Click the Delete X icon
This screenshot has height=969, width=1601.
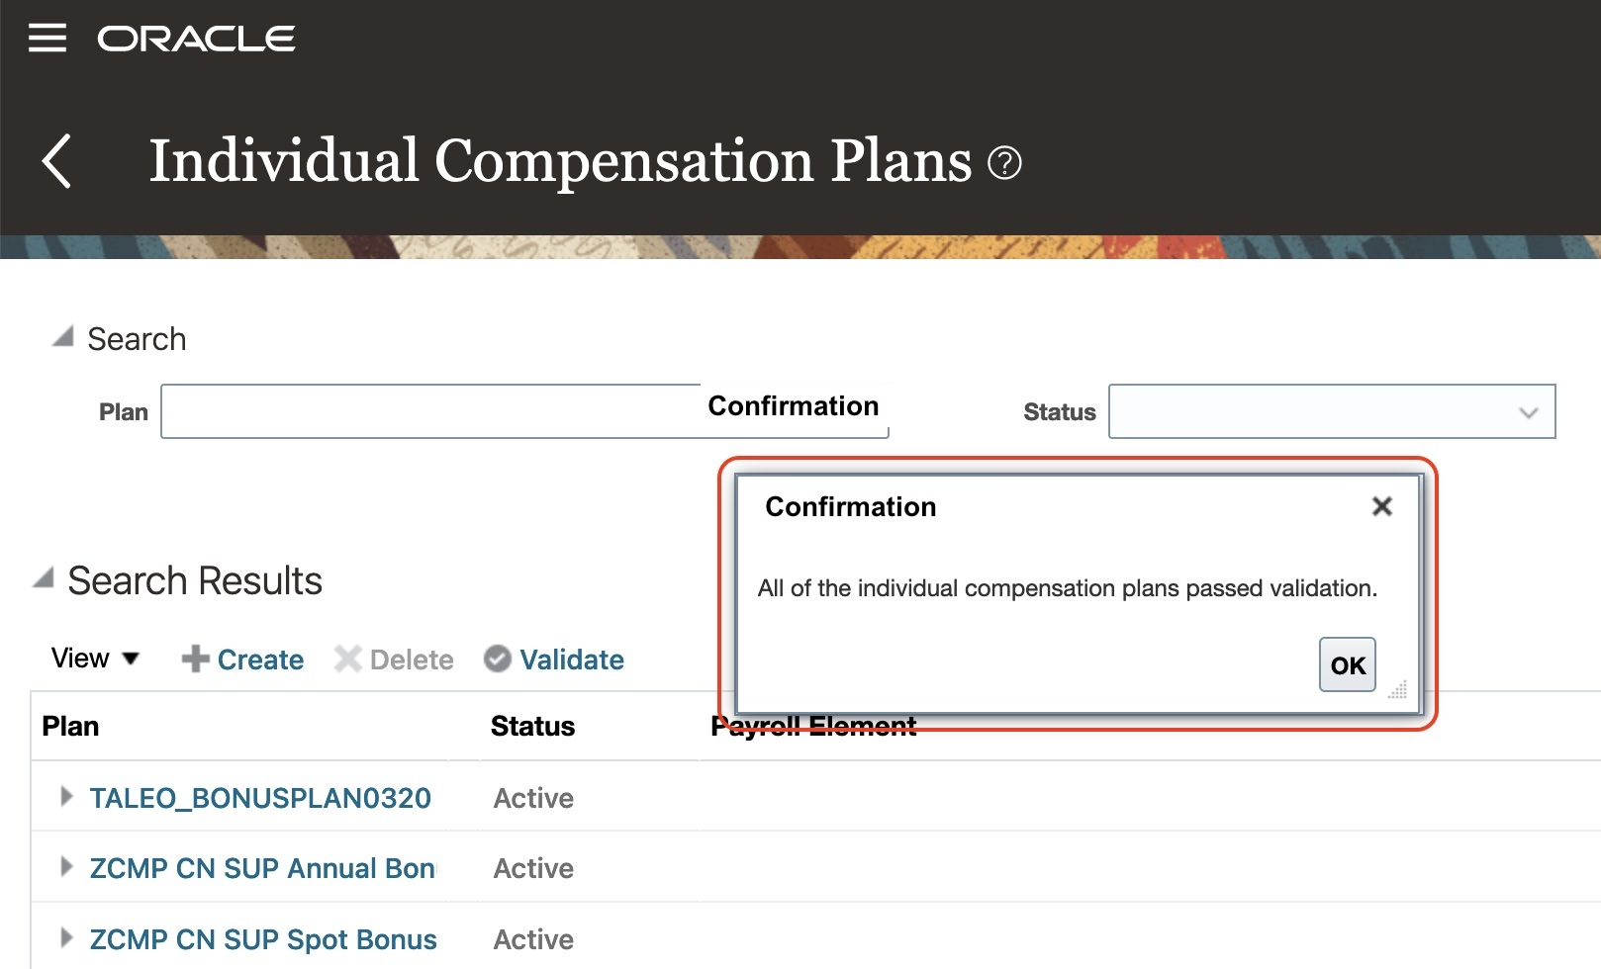tap(347, 659)
